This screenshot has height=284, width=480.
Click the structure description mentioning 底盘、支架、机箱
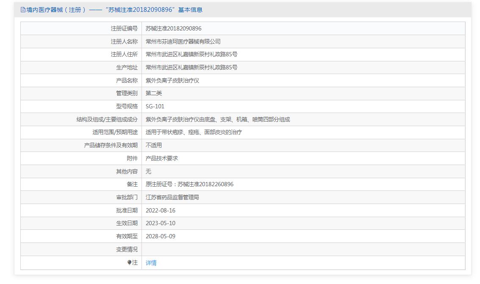point(218,119)
